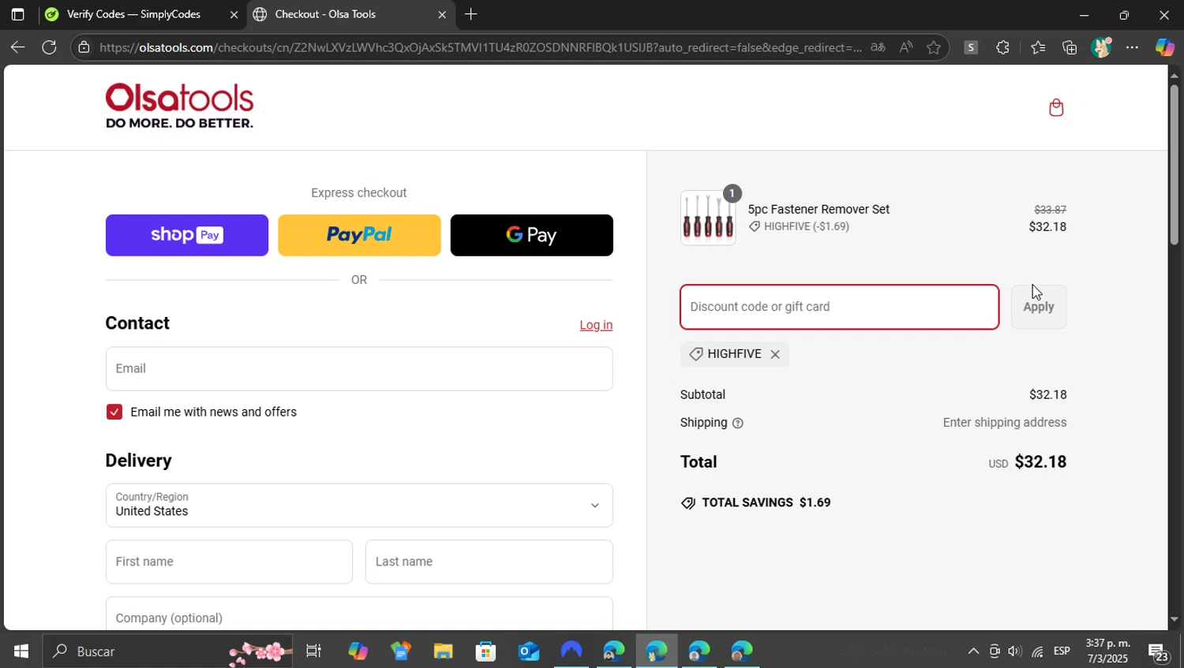
Task: Open Read aloud in address bar
Action: pyautogui.click(x=905, y=47)
